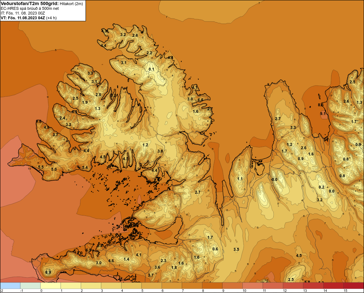This screenshot has width=364, height=293.
Task: Click the 9.1 temperature value on the map
Action: [323, 114]
